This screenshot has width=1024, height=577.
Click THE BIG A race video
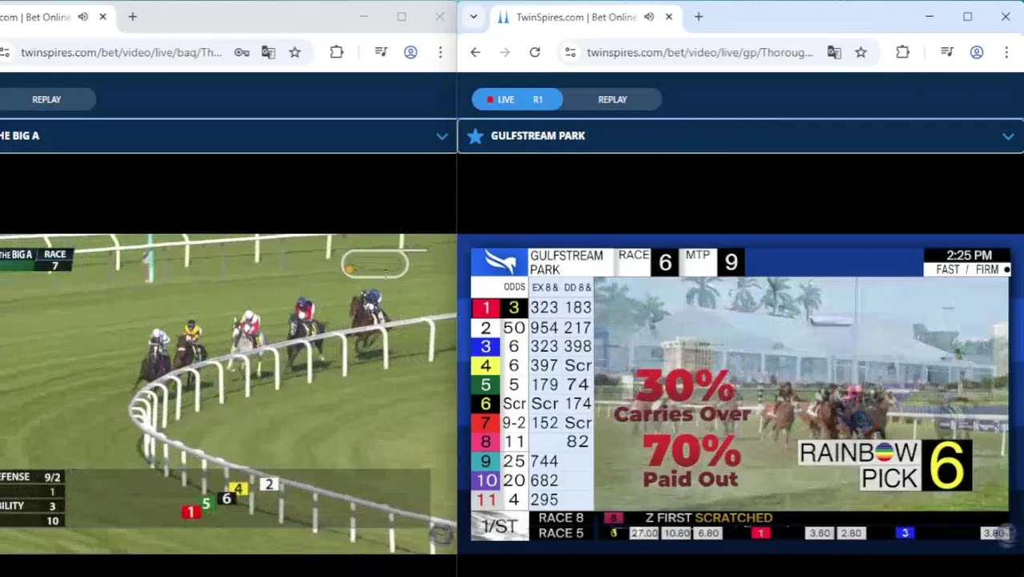[228, 393]
